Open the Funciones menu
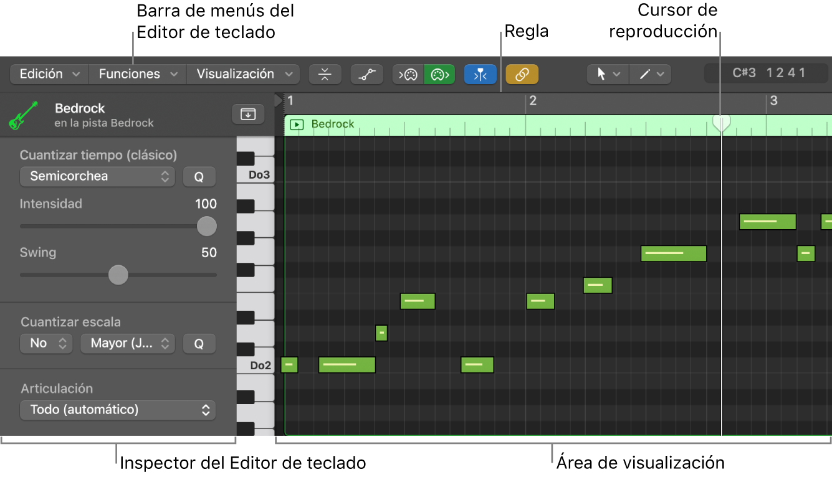832x477 pixels. (x=136, y=73)
